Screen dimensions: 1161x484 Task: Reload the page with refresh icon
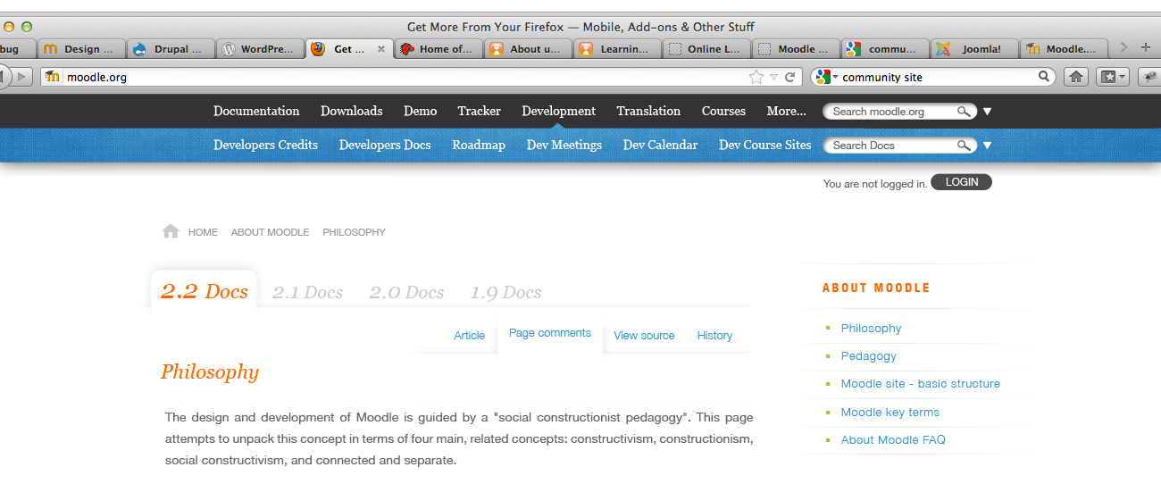tap(789, 77)
